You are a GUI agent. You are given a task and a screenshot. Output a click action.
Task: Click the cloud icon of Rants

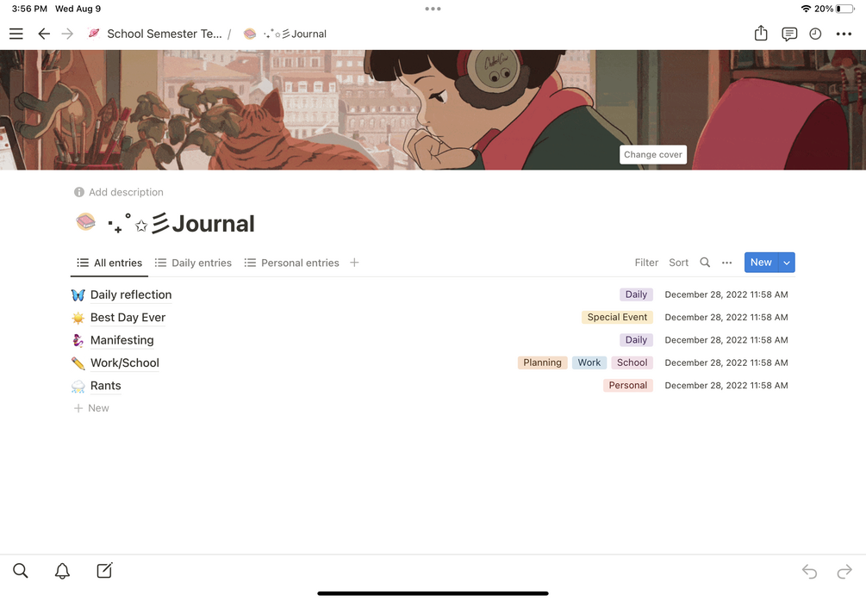78,386
